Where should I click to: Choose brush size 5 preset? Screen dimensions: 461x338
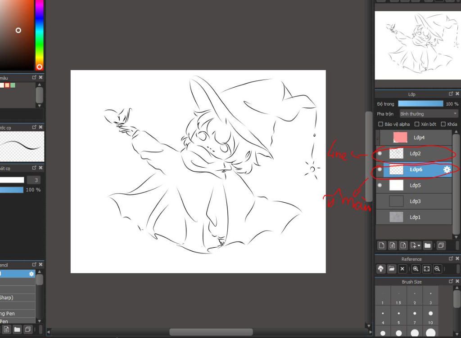[399, 316]
